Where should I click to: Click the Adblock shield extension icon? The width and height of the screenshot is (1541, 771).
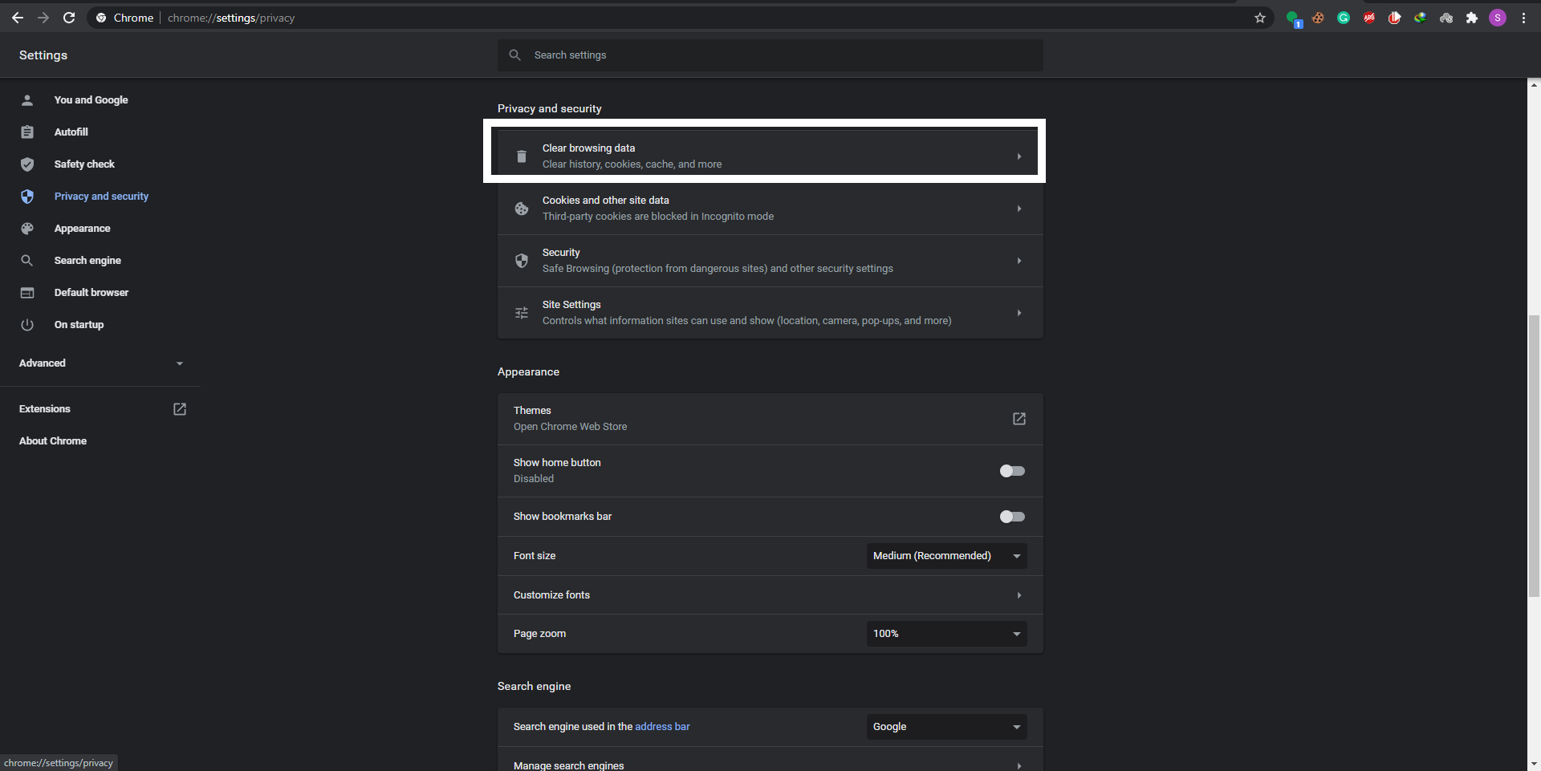[1368, 18]
